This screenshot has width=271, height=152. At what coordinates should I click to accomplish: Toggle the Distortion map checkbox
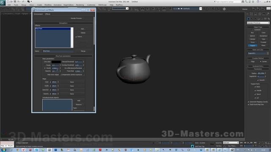click(x=50, y=90)
